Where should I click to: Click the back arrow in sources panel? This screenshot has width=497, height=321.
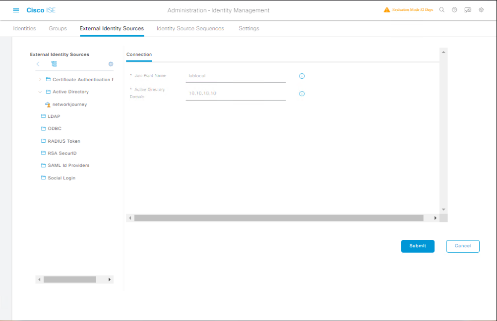[38, 64]
